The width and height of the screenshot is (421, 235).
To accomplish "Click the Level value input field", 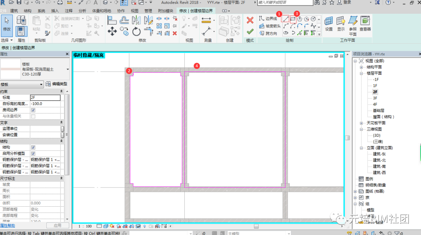I will (x=45, y=97).
